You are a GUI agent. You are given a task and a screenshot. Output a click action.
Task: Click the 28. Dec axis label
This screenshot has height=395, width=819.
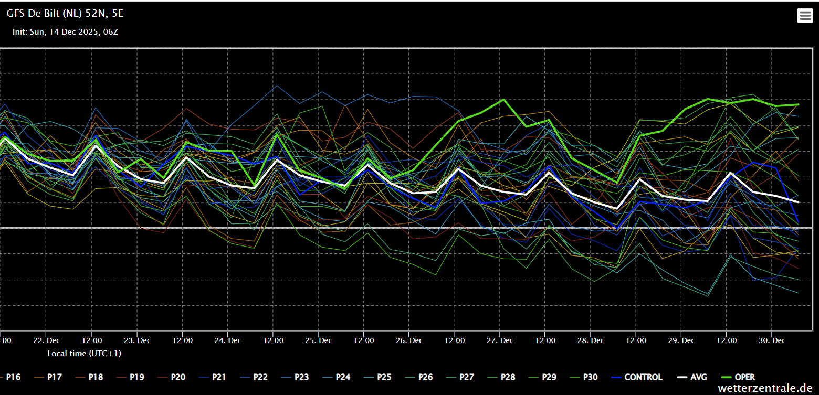pos(591,340)
